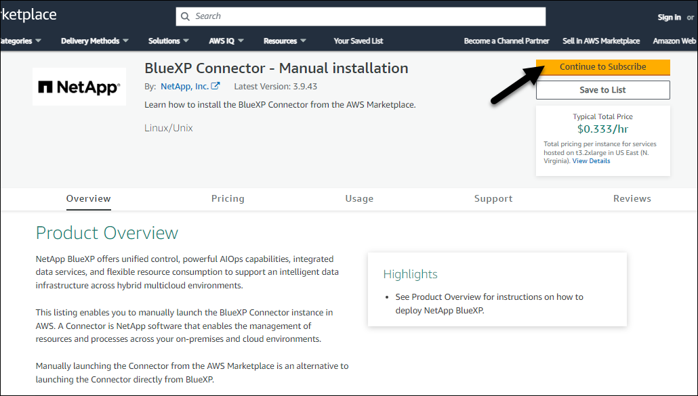Select the Overview tab
698x396 pixels.
pyautogui.click(x=89, y=198)
